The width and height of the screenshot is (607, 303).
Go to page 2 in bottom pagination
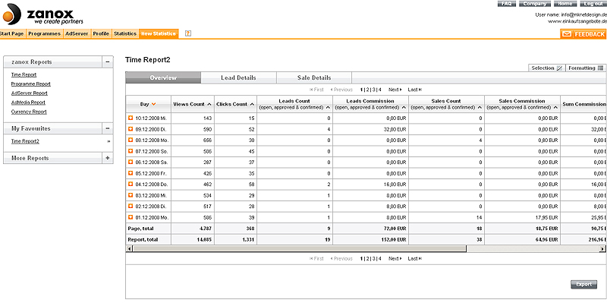pos(367,258)
